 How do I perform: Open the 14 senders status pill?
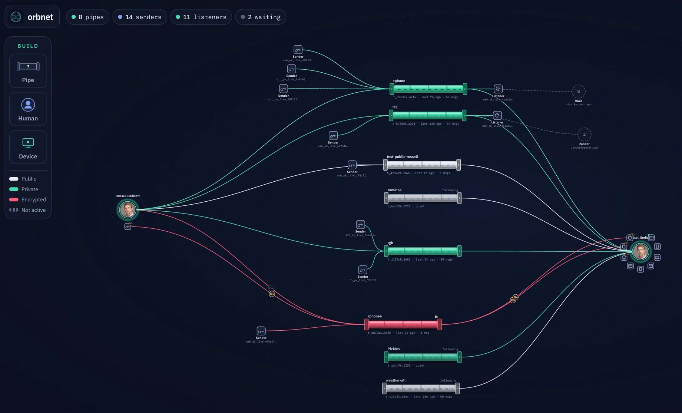140,17
